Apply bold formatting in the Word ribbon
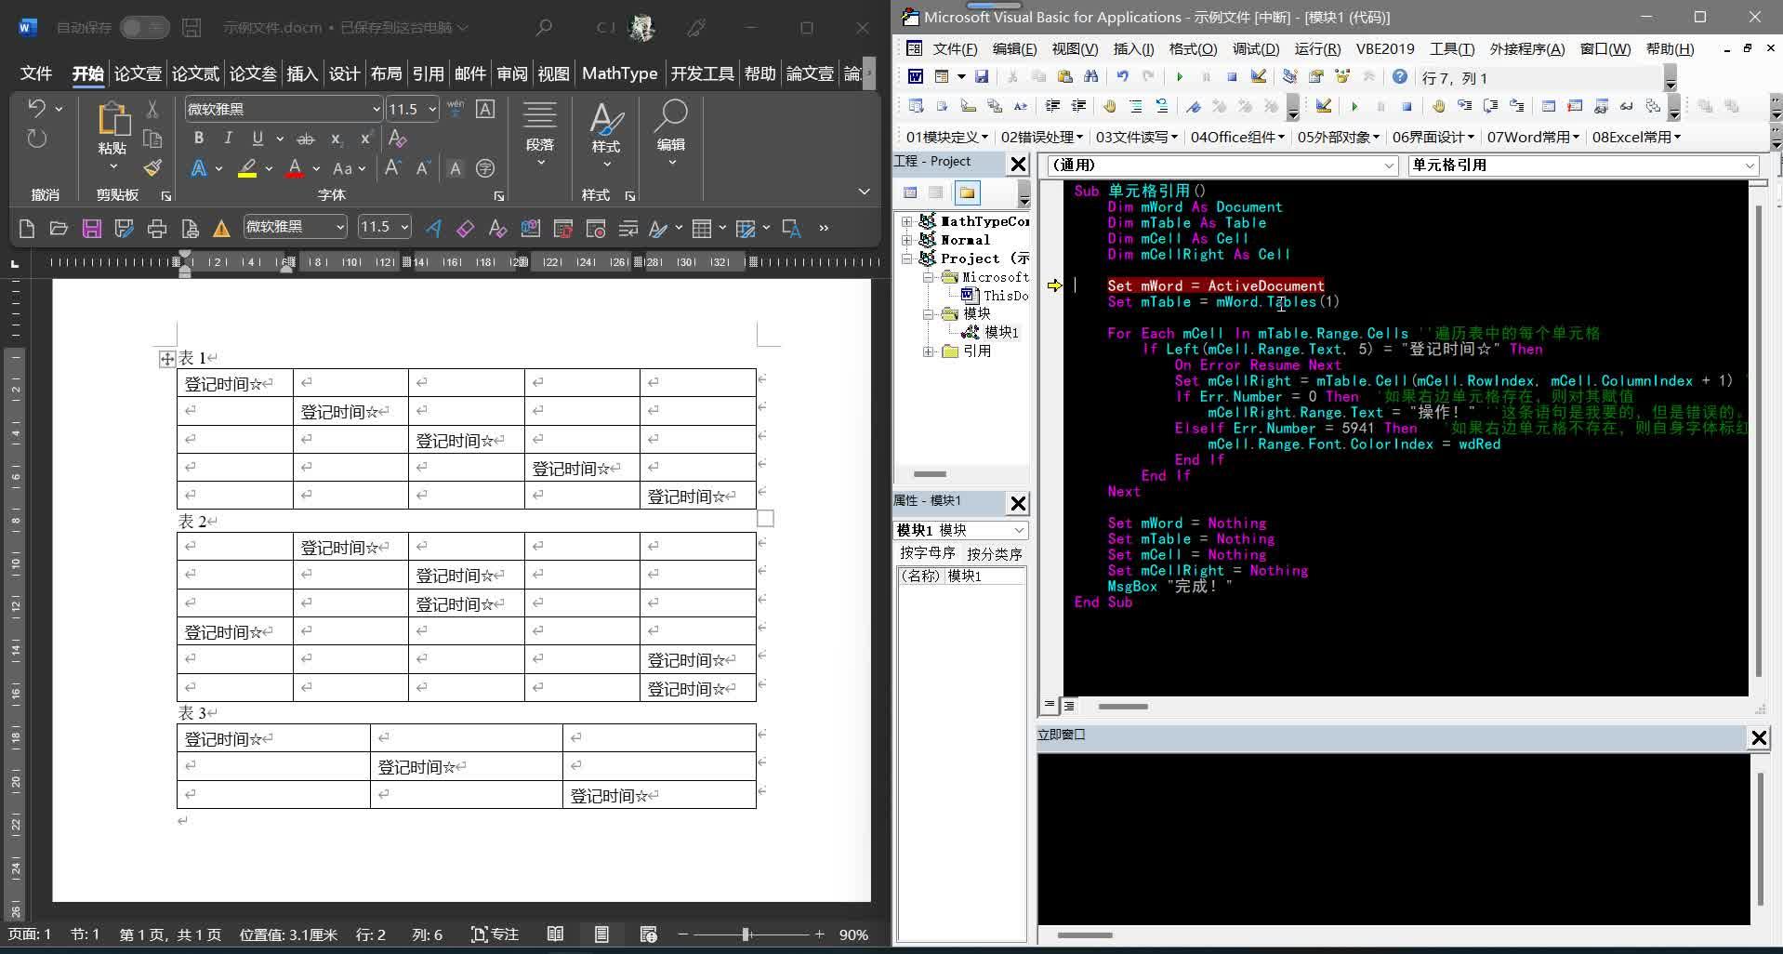Image resolution: width=1783 pixels, height=954 pixels. coord(198,138)
